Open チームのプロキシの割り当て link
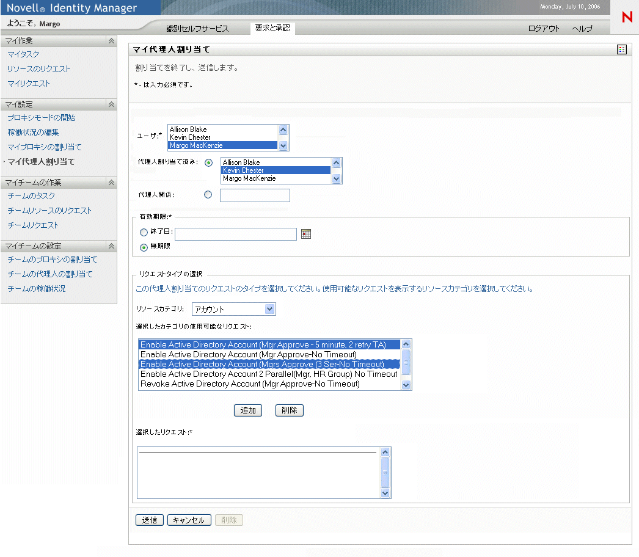Viewport: 639px width, 557px height. click(53, 260)
